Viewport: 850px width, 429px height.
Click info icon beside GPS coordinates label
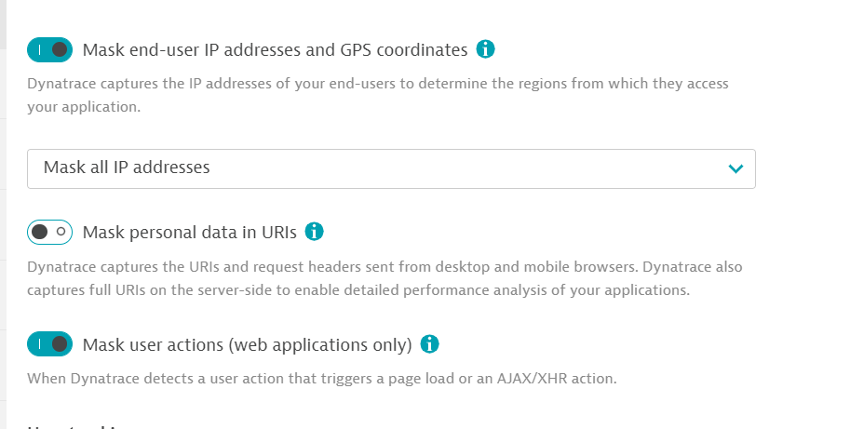click(x=485, y=49)
